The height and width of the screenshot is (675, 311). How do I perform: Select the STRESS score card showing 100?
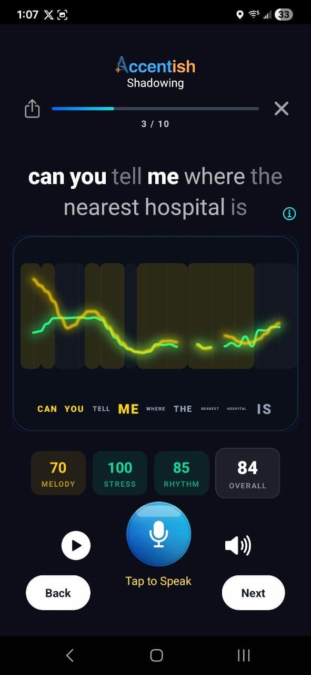pos(119,473)
